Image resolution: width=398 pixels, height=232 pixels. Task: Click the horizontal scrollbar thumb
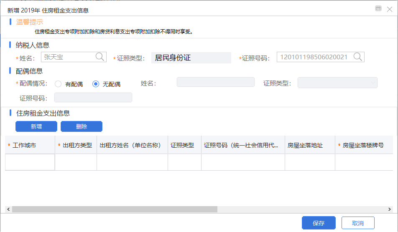[115, 209]
